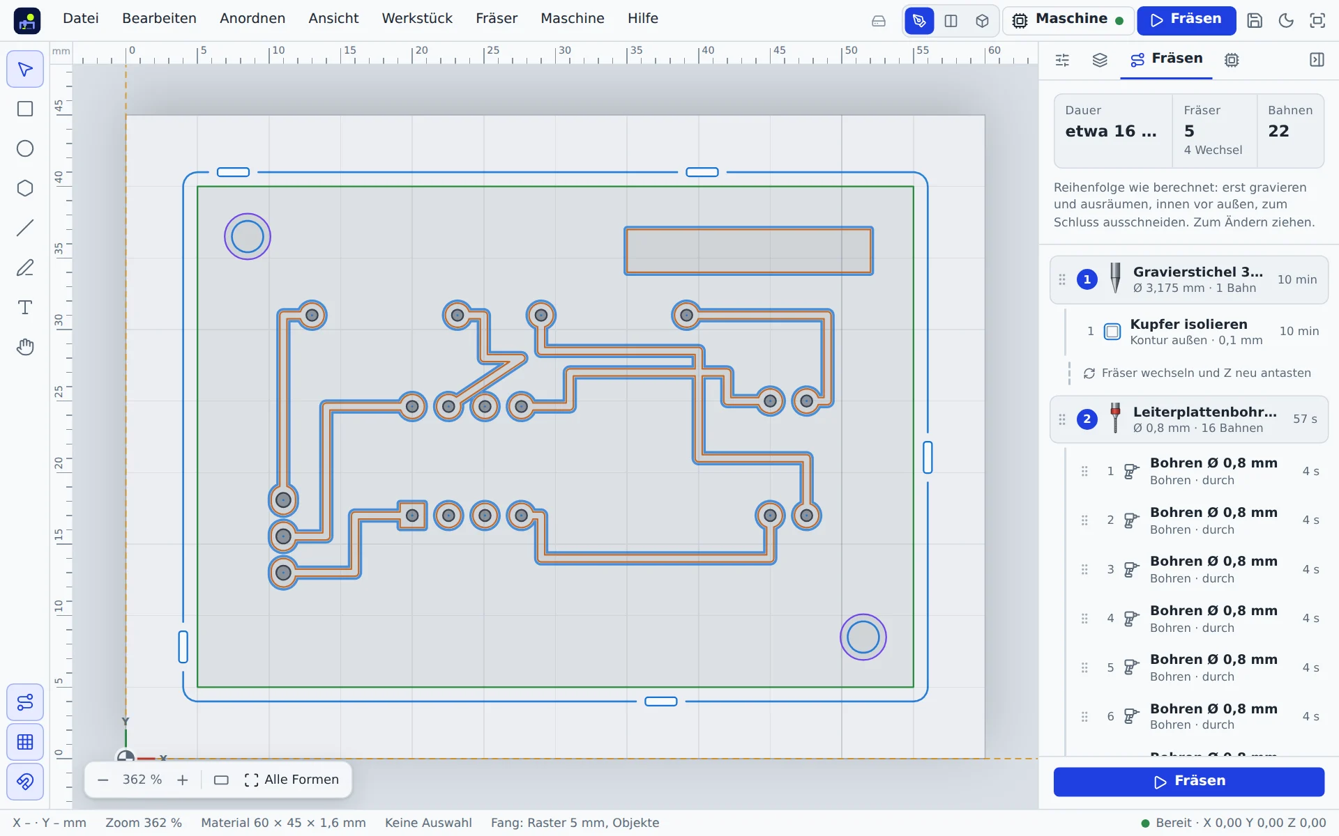Screen dimensions: 1339x836
Task: Select the pen sketch tool
Action: tap(25, 268)
